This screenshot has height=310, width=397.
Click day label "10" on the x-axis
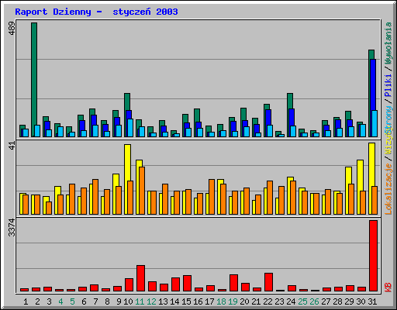(x=128, y=301)
